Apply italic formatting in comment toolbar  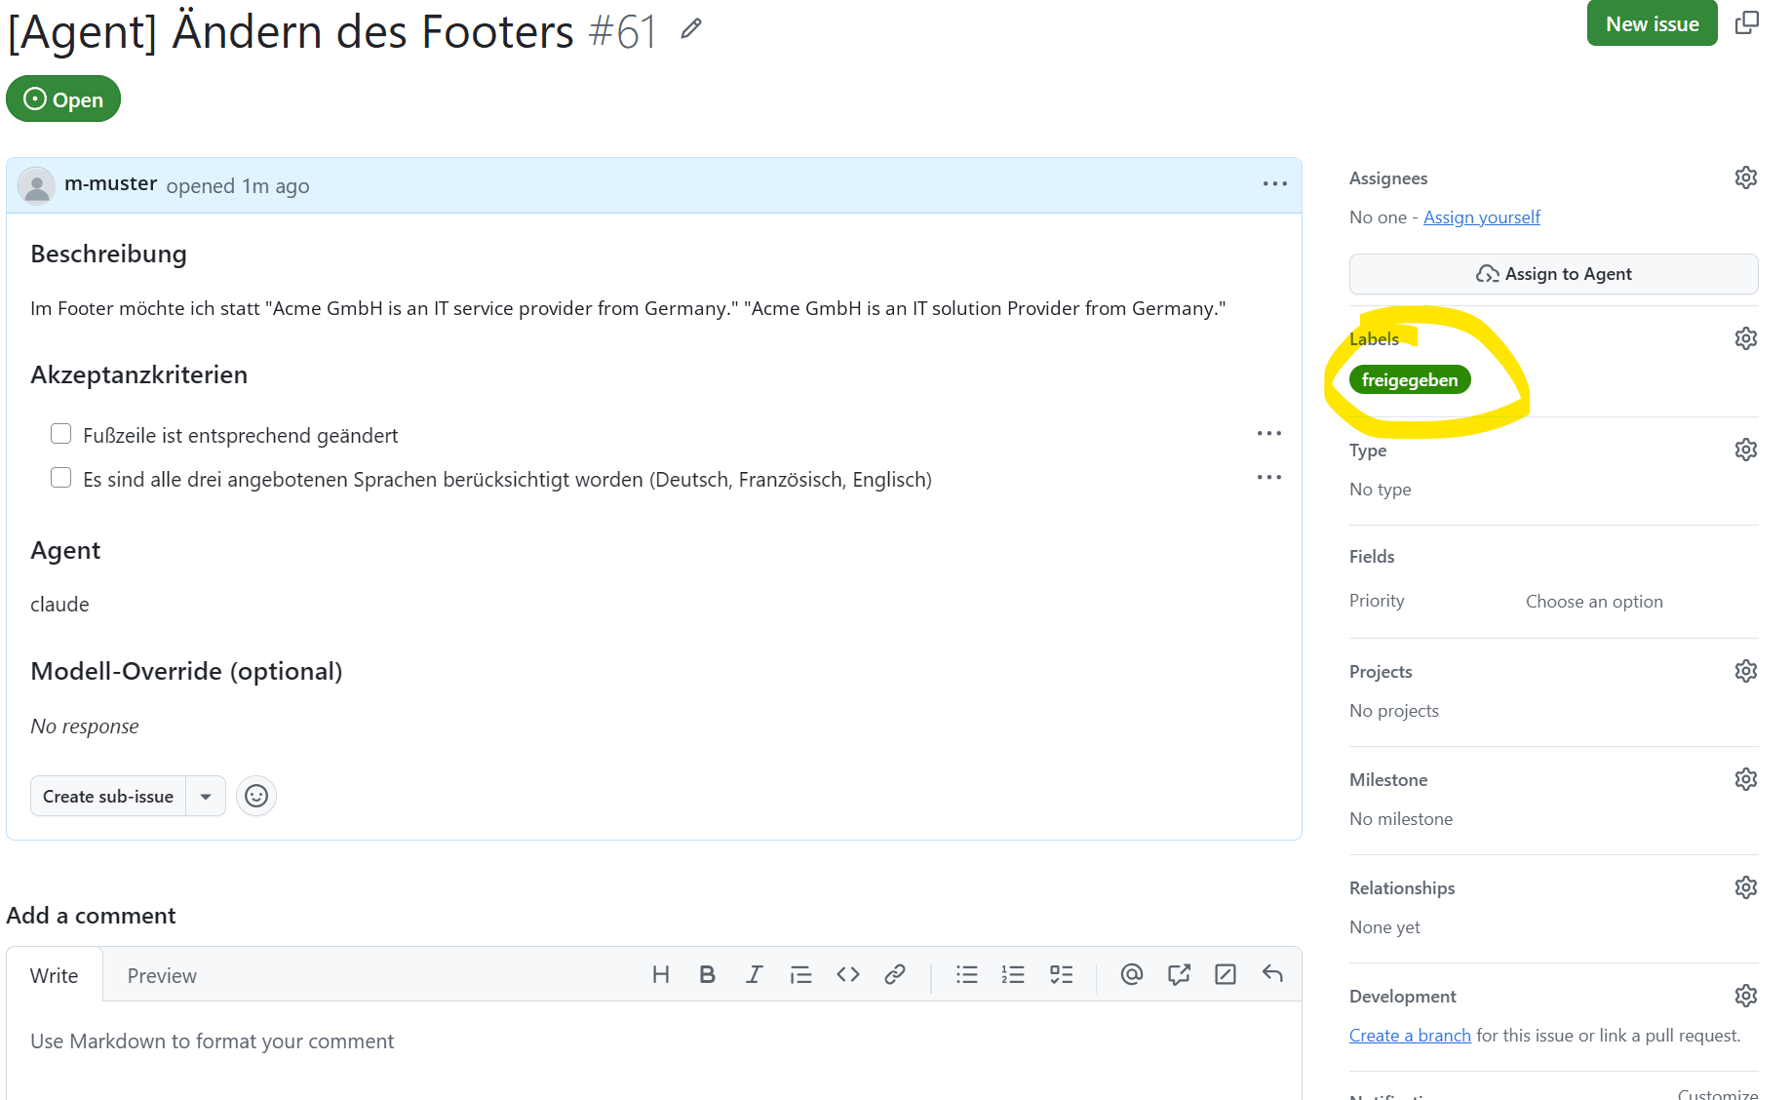pyautogui.click(x=754, y=974)
